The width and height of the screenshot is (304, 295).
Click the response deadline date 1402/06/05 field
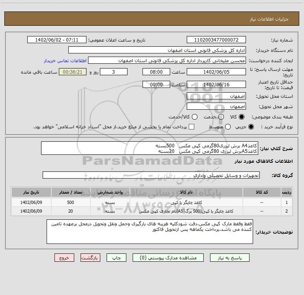point(216,72)
